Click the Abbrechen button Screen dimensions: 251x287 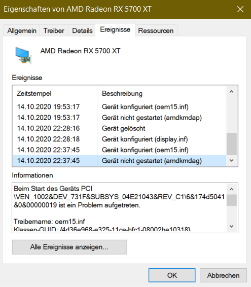pos(223,275)
